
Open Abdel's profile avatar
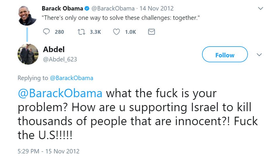click(28, 54)
